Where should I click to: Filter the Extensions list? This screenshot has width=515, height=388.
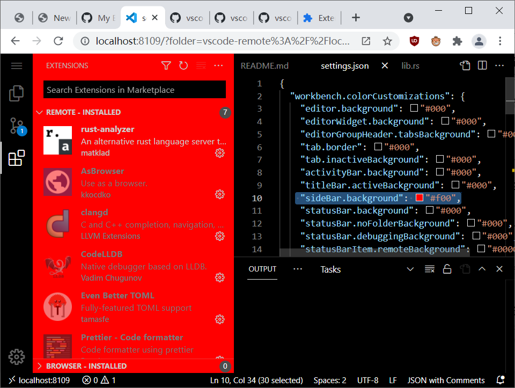click(166, 65)
